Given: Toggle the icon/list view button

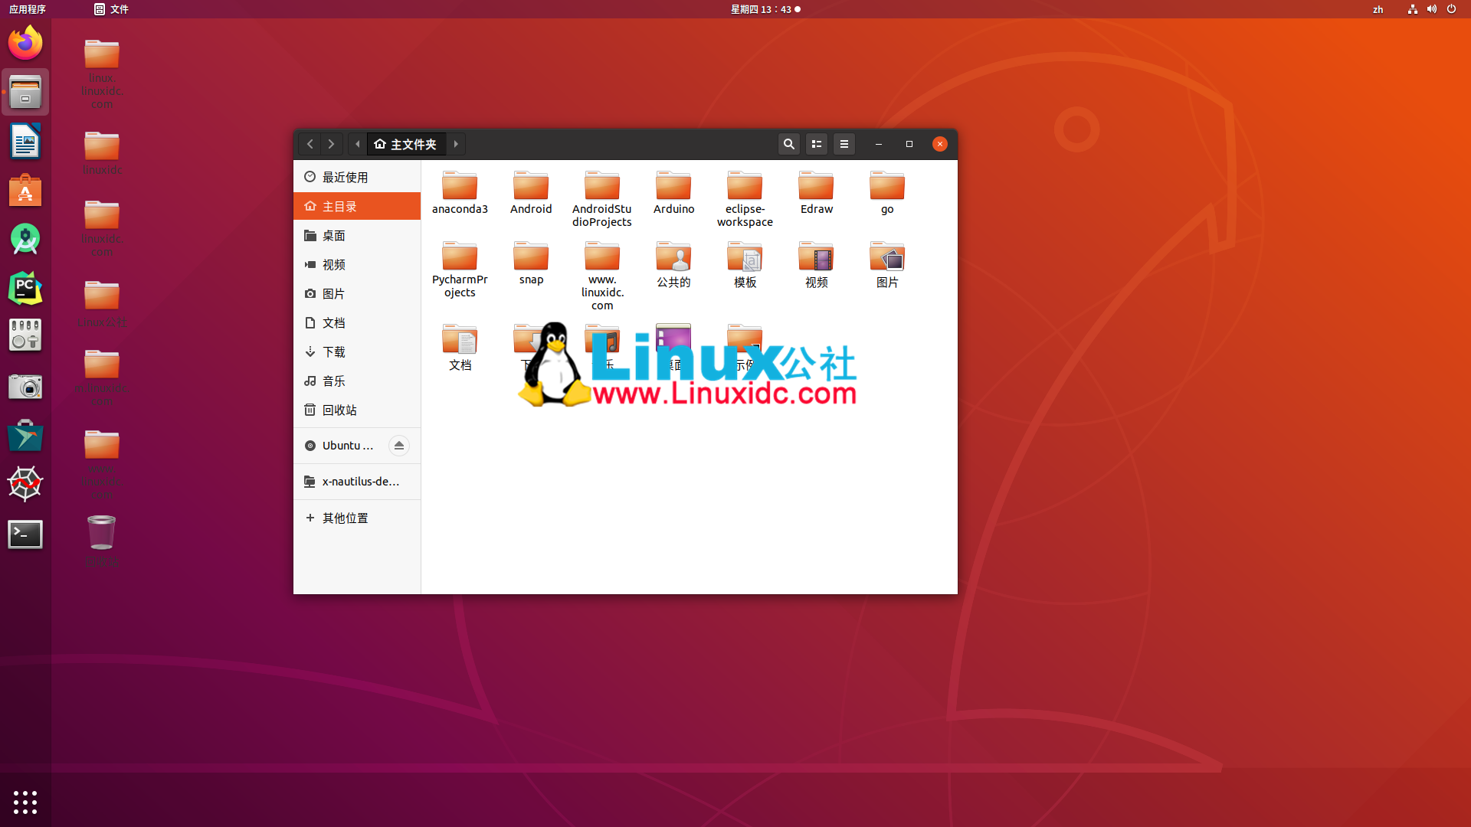Looking at the screenshot, I should tap(817, 144).
